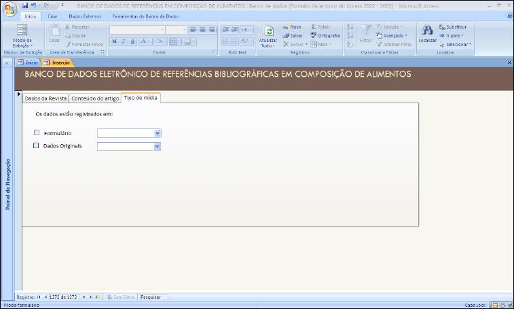Open the Dados Externos ribbon tab
Image resolution: width=514 pixels, height=309 pixels.
(x=85, y=16)
